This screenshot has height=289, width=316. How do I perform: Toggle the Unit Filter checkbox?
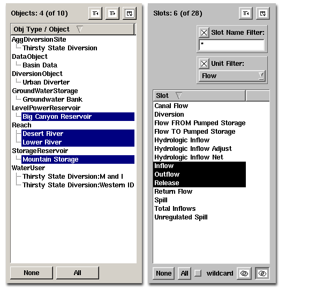click(x=204, y=64)
